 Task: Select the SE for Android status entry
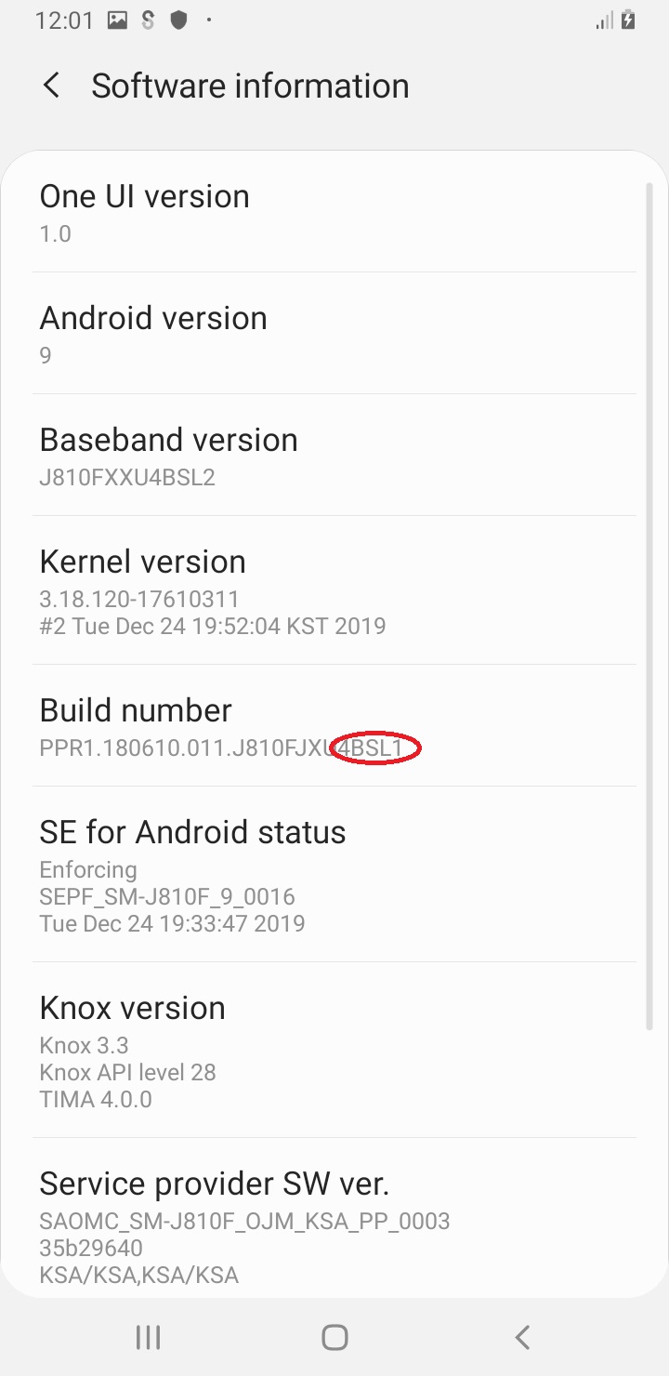(x=334, y=875)
